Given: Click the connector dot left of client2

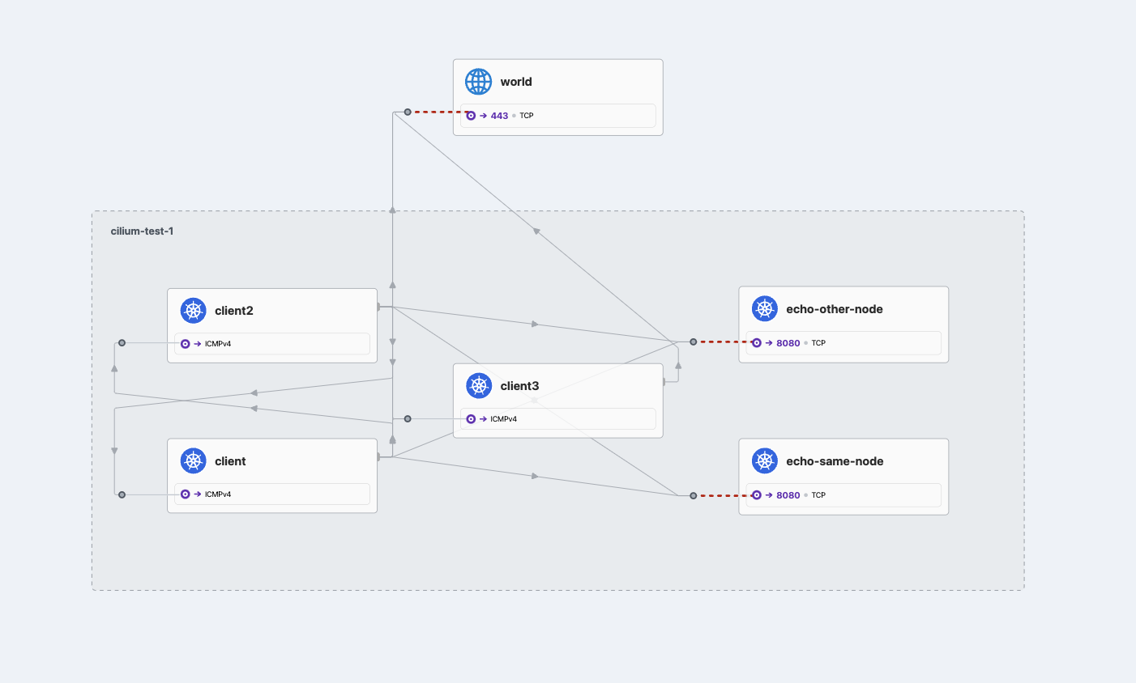Looking at the screenshot, I should tap(122, 343).
